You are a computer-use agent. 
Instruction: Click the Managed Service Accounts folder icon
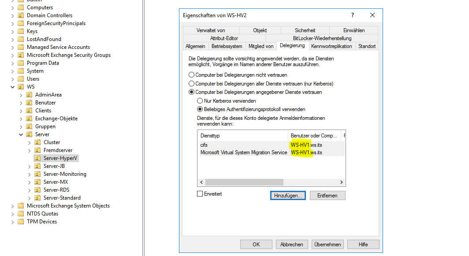[21, 47]
